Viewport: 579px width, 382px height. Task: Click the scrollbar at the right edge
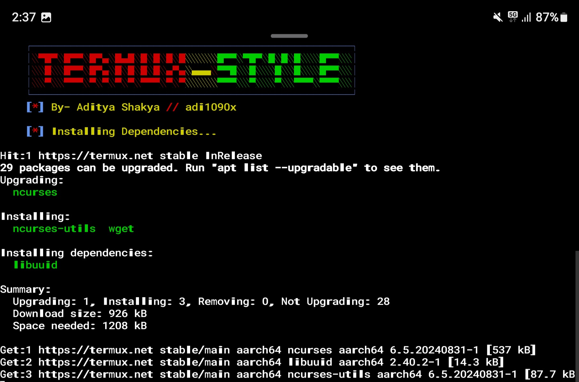click(x=577, y=316)
